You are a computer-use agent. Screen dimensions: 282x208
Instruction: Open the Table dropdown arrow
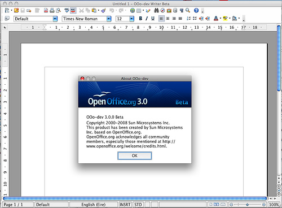(x=143, y=10)
